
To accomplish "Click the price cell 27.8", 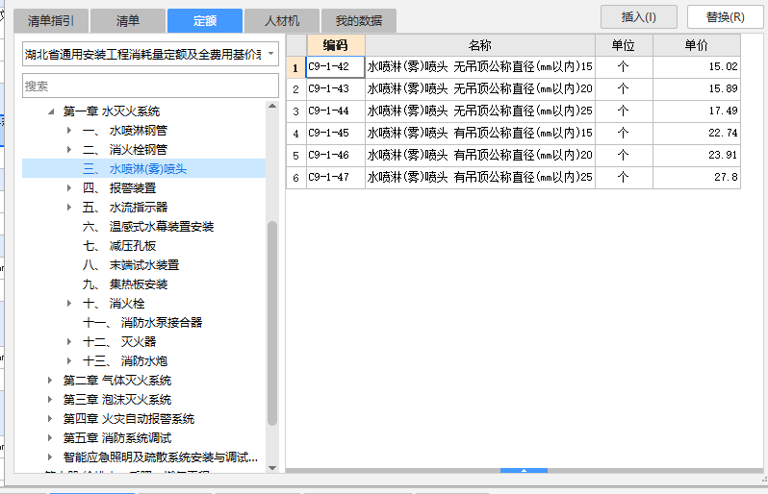I will [x=697, y=177].
